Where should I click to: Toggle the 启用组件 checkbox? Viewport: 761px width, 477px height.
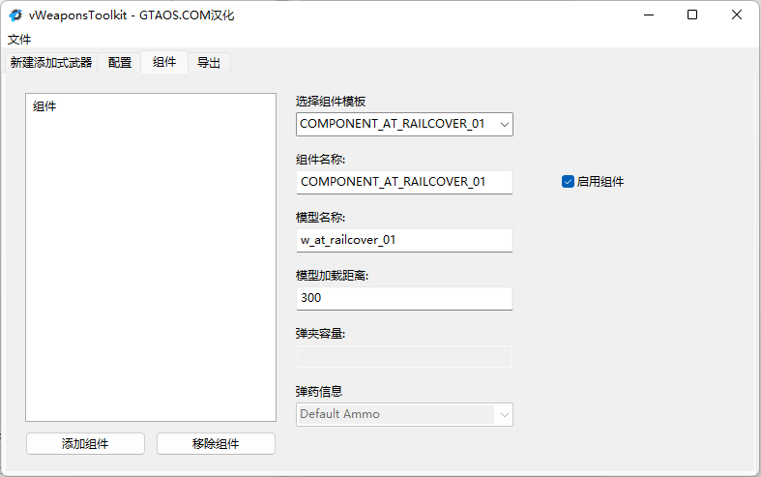coord(569,181)
